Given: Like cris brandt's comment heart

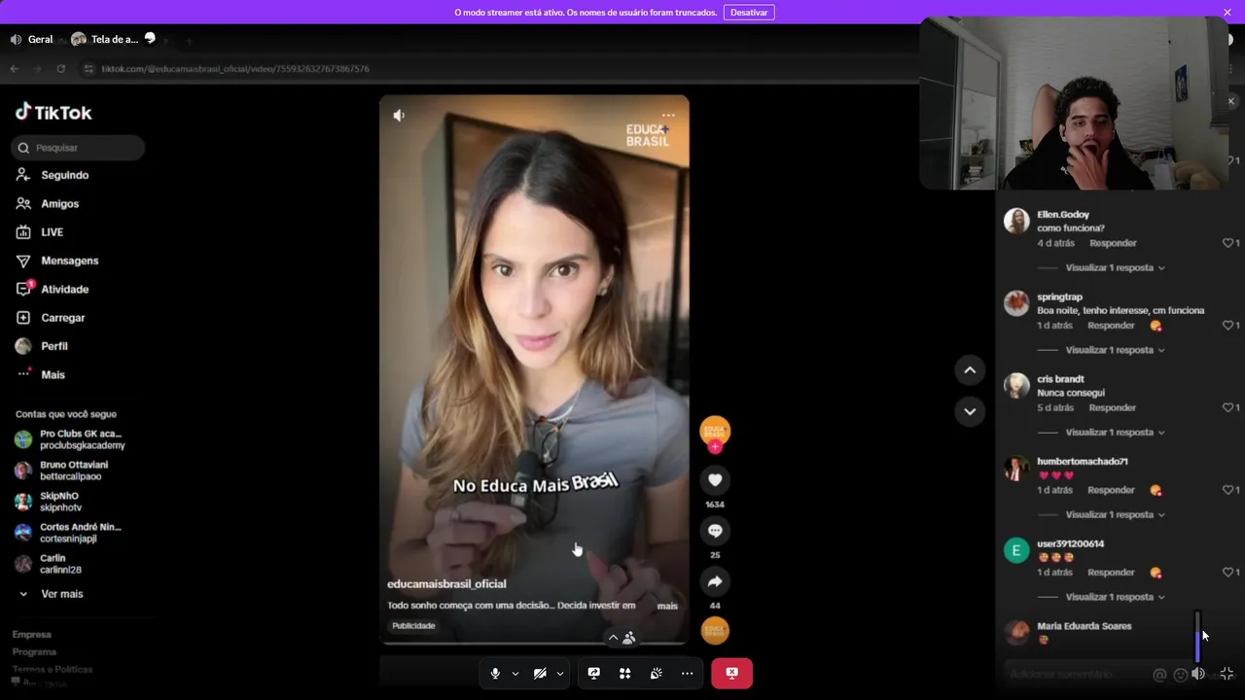Looking at the screenshot, I should point(1227,407).
